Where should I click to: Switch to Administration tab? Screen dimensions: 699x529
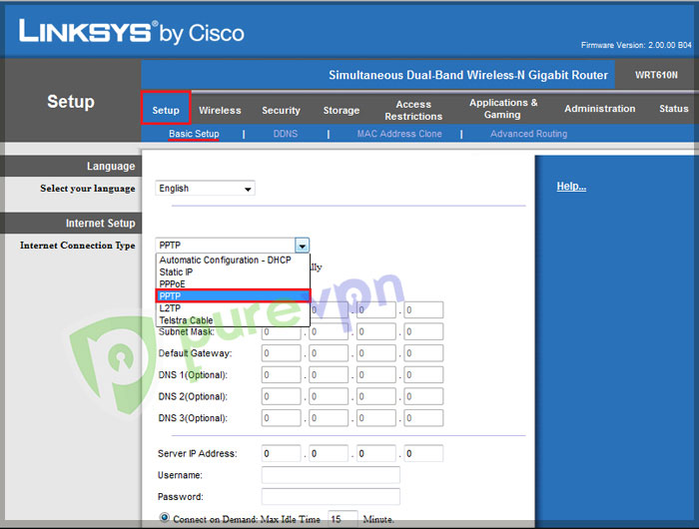pyautogui.click(x=599, y=109)
